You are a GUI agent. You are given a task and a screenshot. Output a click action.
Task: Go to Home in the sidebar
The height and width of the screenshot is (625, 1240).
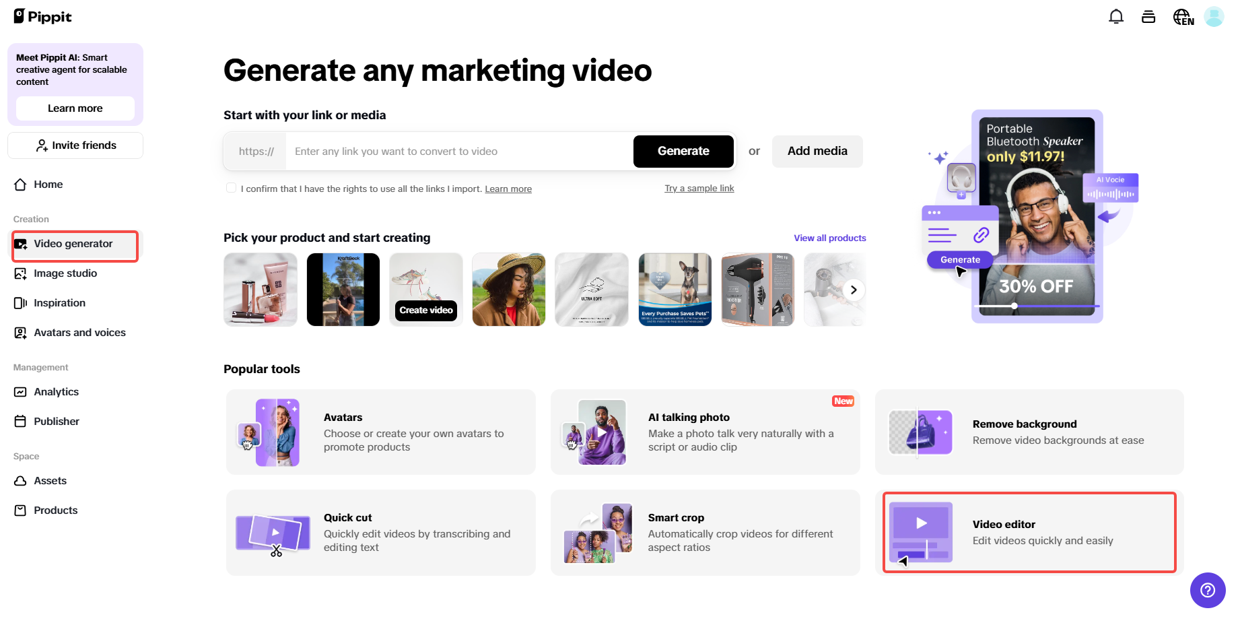pyautogui.click(x=48, y=184)
